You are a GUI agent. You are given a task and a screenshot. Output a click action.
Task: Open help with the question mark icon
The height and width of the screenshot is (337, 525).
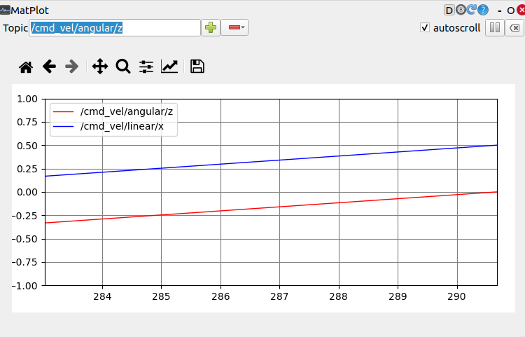point(483,11)
